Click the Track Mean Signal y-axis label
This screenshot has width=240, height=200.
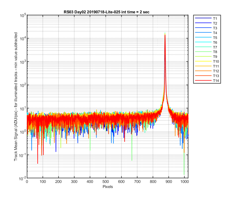click(16, 97)
